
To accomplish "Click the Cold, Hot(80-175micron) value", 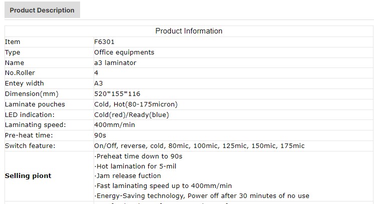I will (136, 104).
